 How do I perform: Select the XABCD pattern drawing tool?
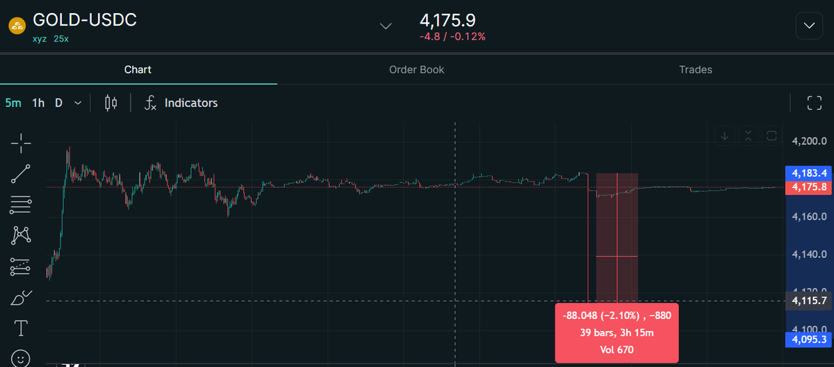[x=21, y=235]
